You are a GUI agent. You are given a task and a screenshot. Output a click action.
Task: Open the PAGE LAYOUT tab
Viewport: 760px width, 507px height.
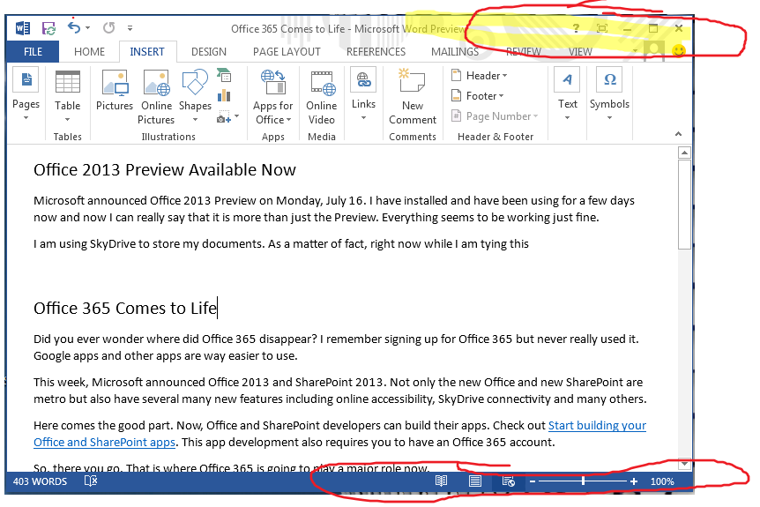tap(287, 52)
